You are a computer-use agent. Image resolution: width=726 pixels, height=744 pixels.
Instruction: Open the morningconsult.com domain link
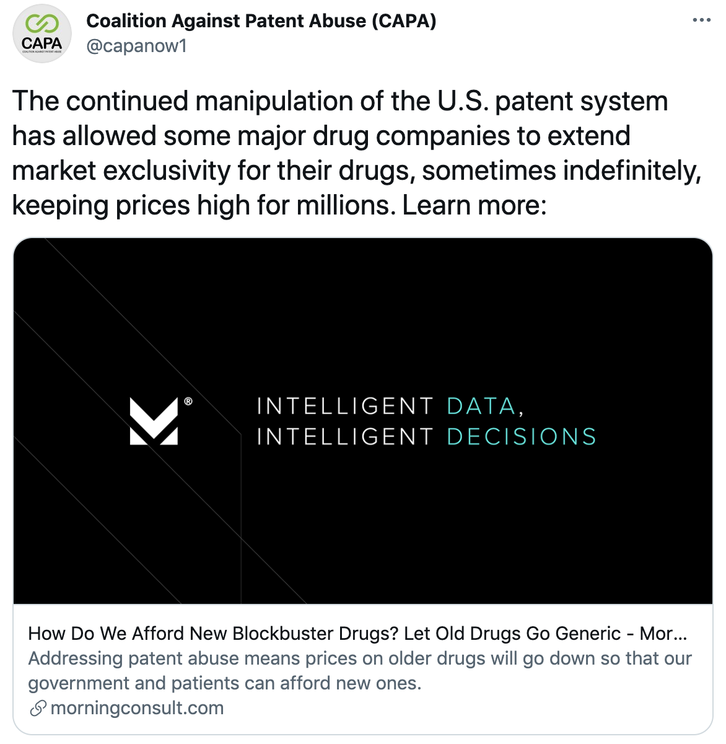[x=137, y=708]
